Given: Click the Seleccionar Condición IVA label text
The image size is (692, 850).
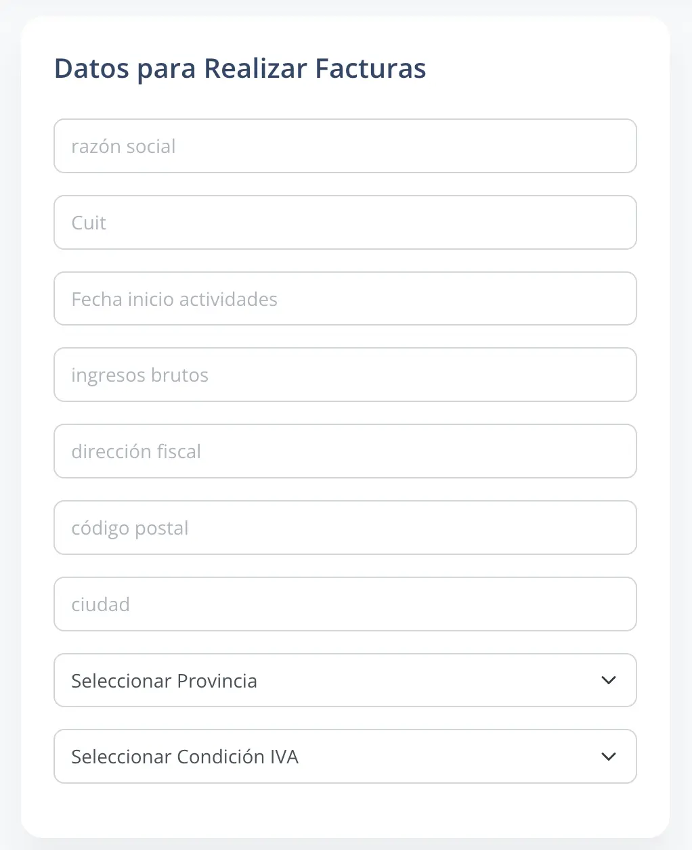Looking at the screenshot, I should [185, 756].
